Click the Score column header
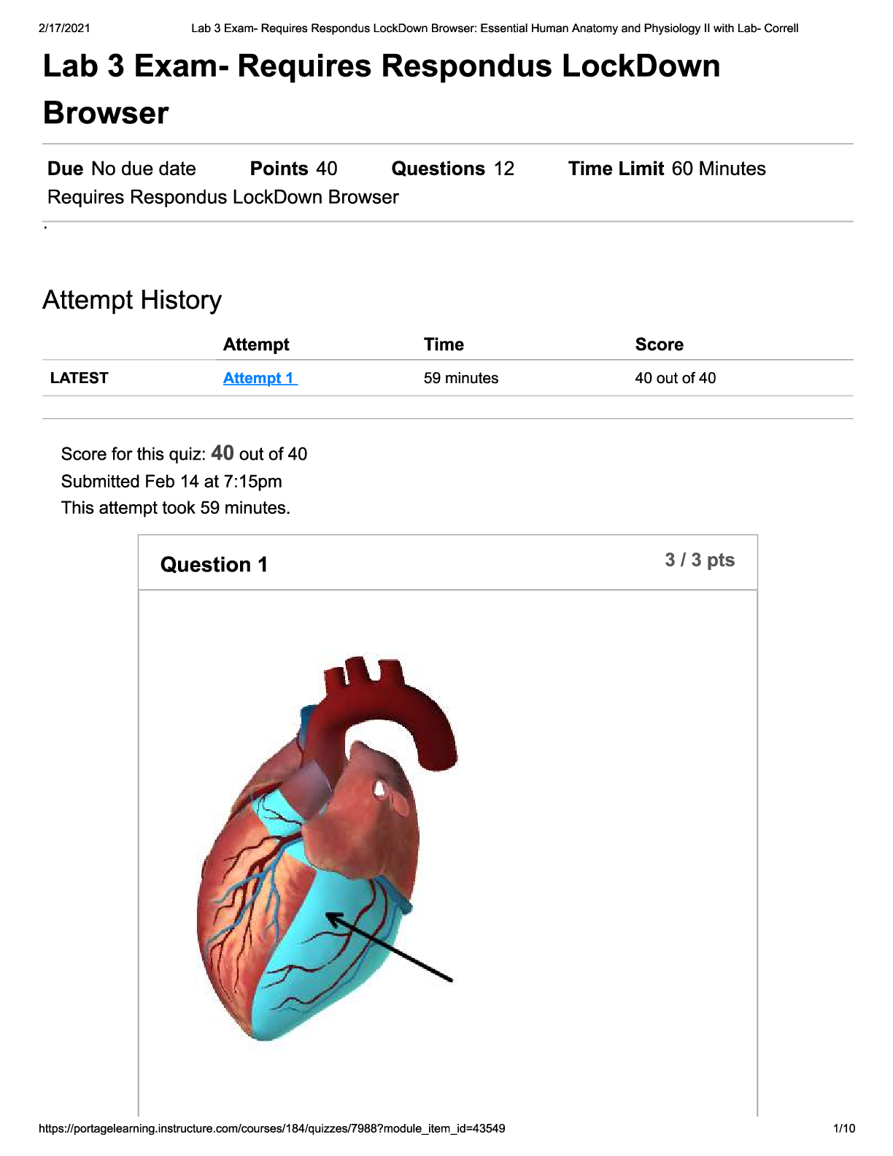This screenshot has width=893, height=1156. 659,344
